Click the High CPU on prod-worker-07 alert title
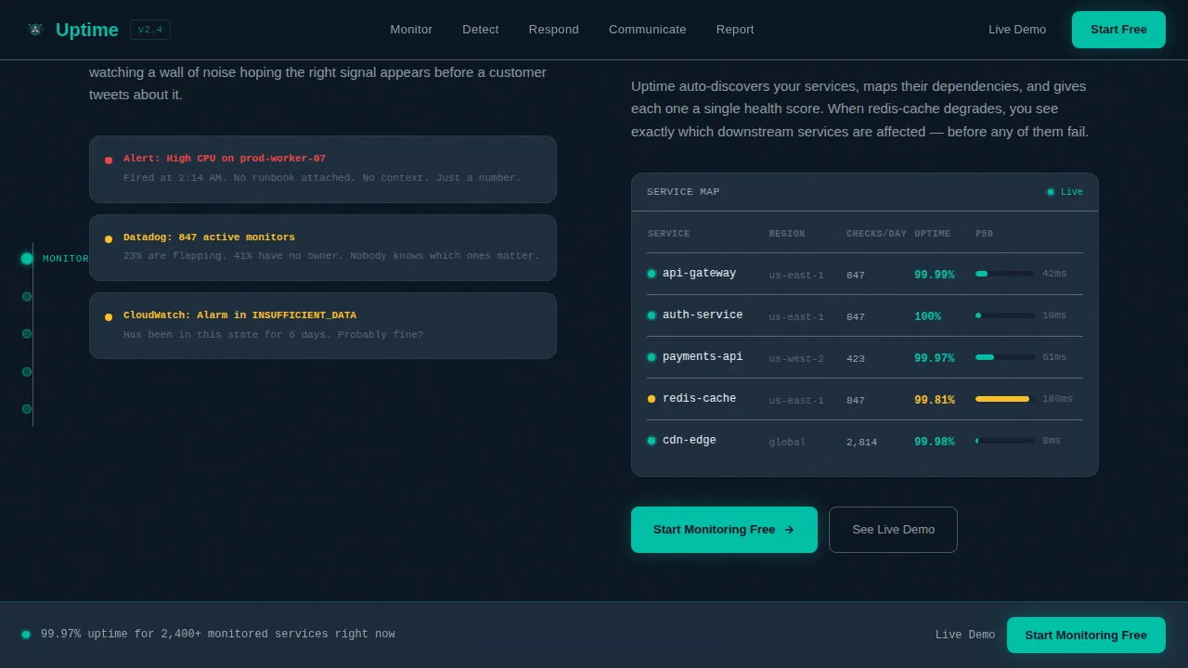Screen dimensions: 1188x668 coord(225,159)
